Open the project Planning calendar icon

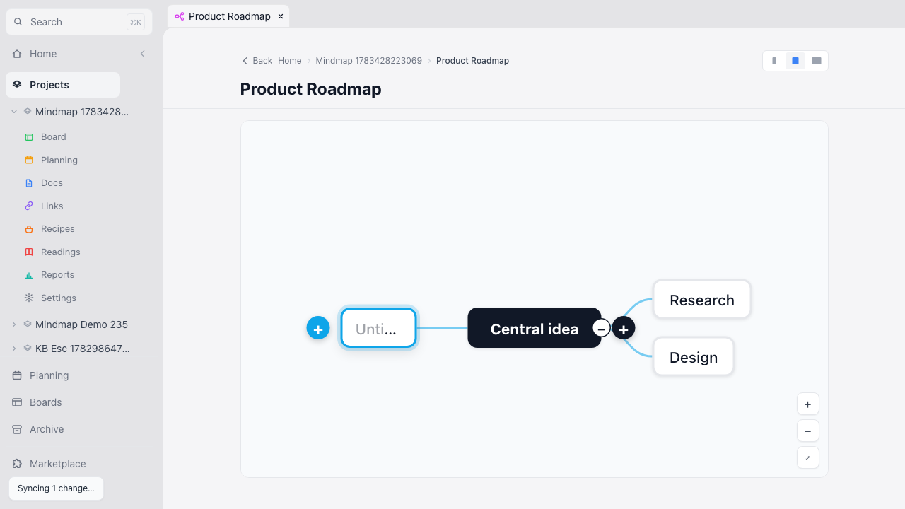click(x=29, y=160)
